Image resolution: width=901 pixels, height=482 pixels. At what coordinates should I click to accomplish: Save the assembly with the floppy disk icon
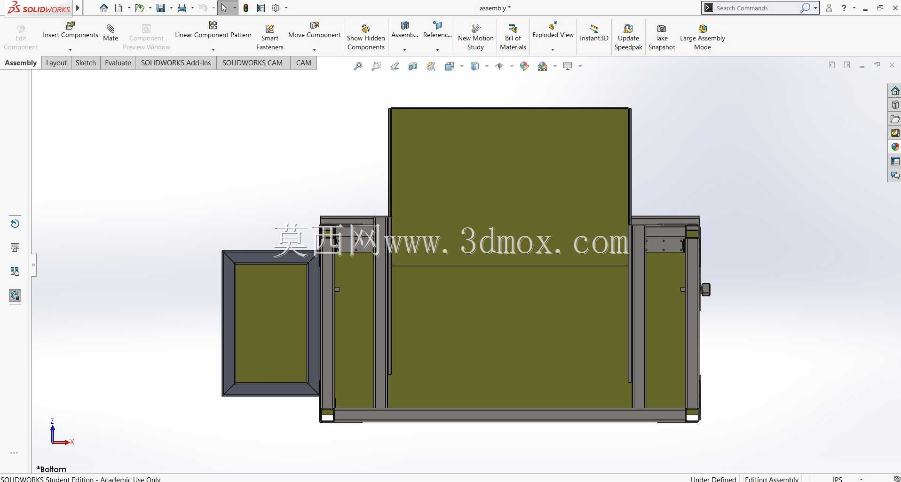161,8
